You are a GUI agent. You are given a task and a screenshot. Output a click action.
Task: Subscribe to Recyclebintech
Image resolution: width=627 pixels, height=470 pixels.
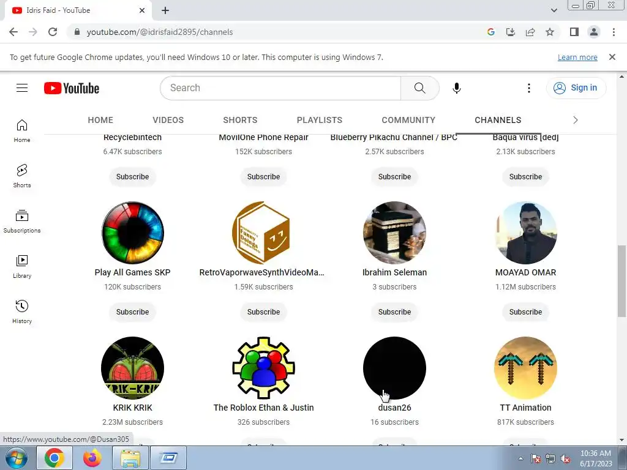tap(132, 177)
